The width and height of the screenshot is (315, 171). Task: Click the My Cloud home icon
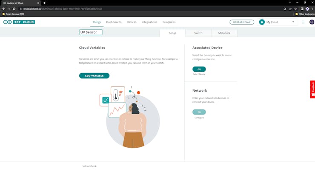pos(262,22)
